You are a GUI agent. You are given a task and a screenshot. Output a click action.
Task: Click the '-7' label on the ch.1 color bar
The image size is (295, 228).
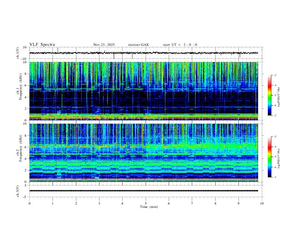point(275,115)
